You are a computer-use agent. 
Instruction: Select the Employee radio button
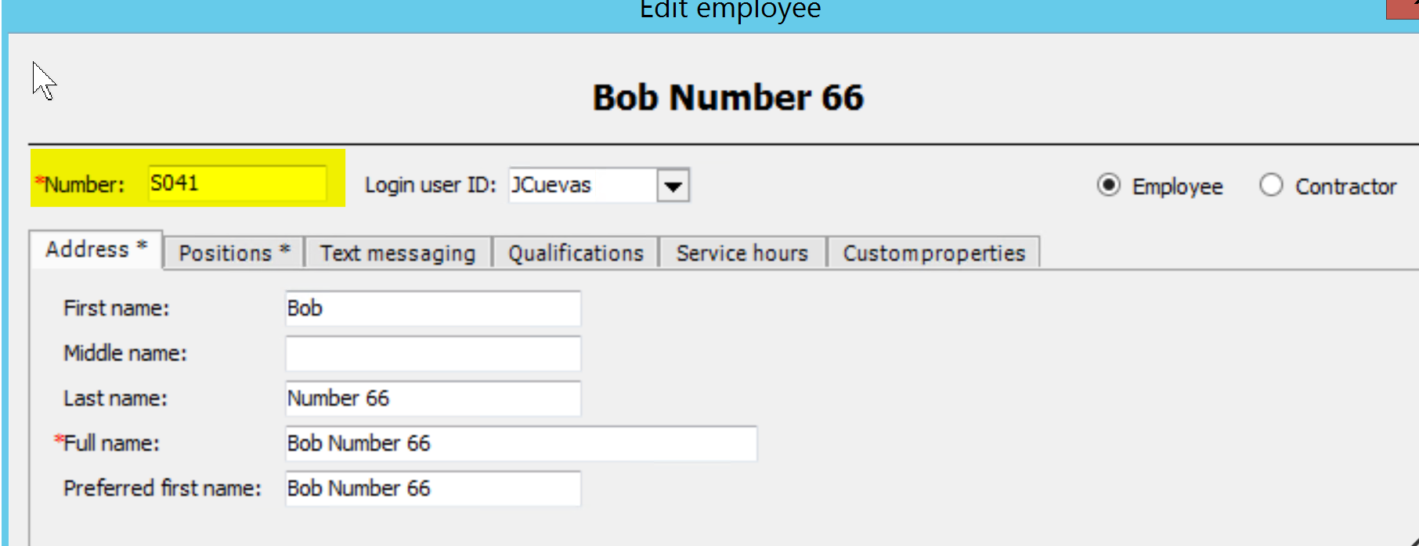pyautogui.click(x=1108, y=186)
